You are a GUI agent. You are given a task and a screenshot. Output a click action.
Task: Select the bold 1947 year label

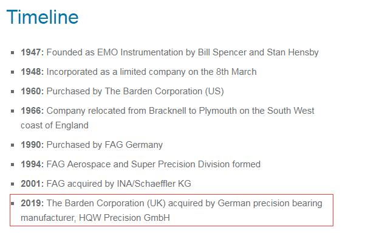[x=32, y=52]
